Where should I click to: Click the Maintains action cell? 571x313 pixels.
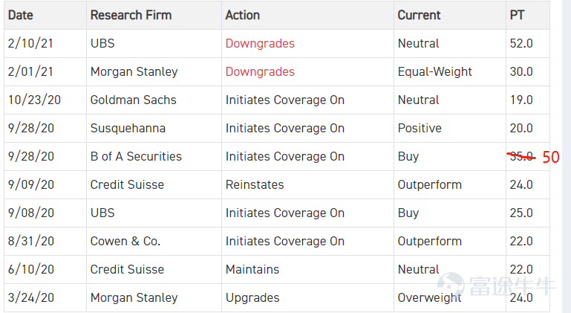307,269
